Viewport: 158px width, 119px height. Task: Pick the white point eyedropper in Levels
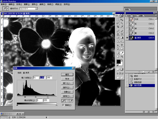tap(71, 101)
